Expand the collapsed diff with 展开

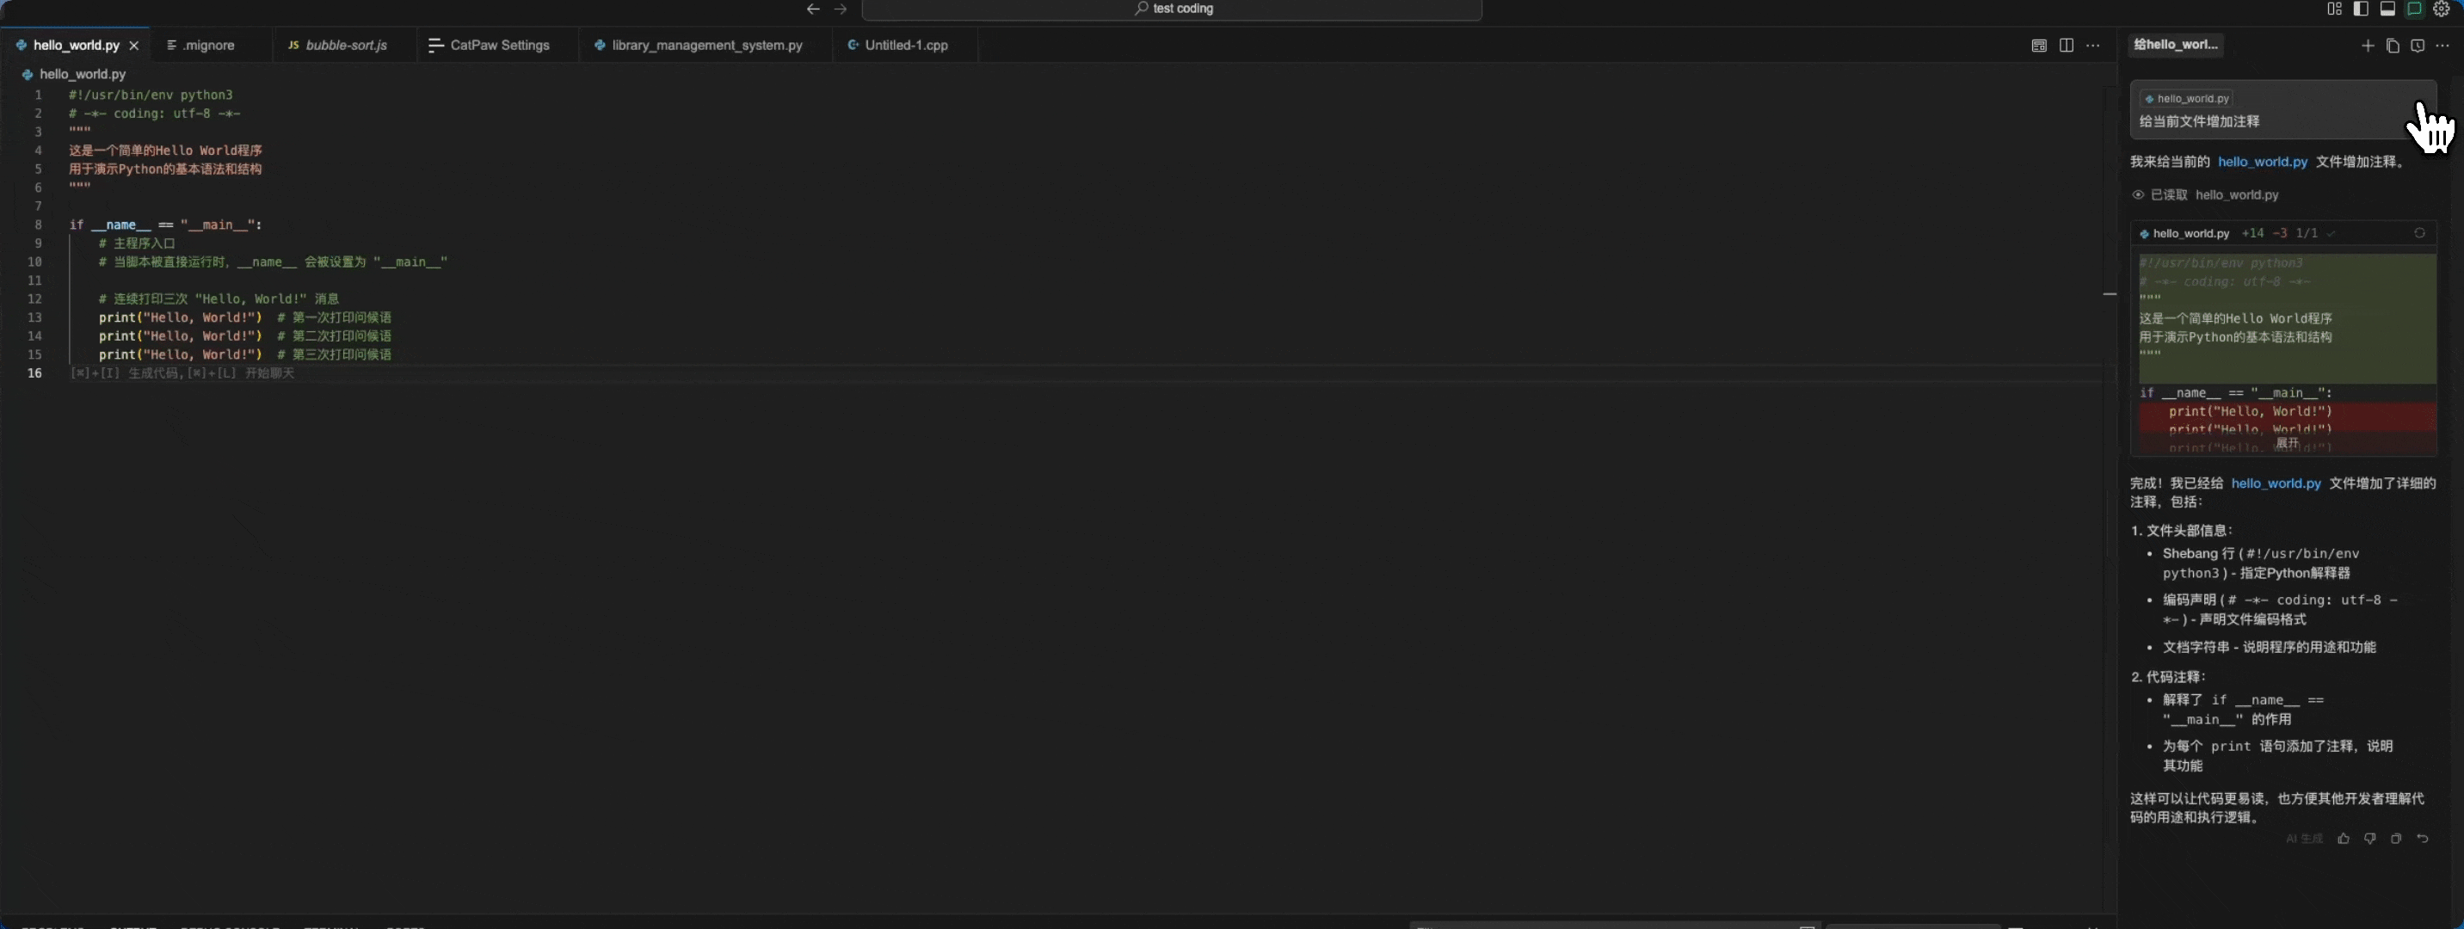[2287, 443]
